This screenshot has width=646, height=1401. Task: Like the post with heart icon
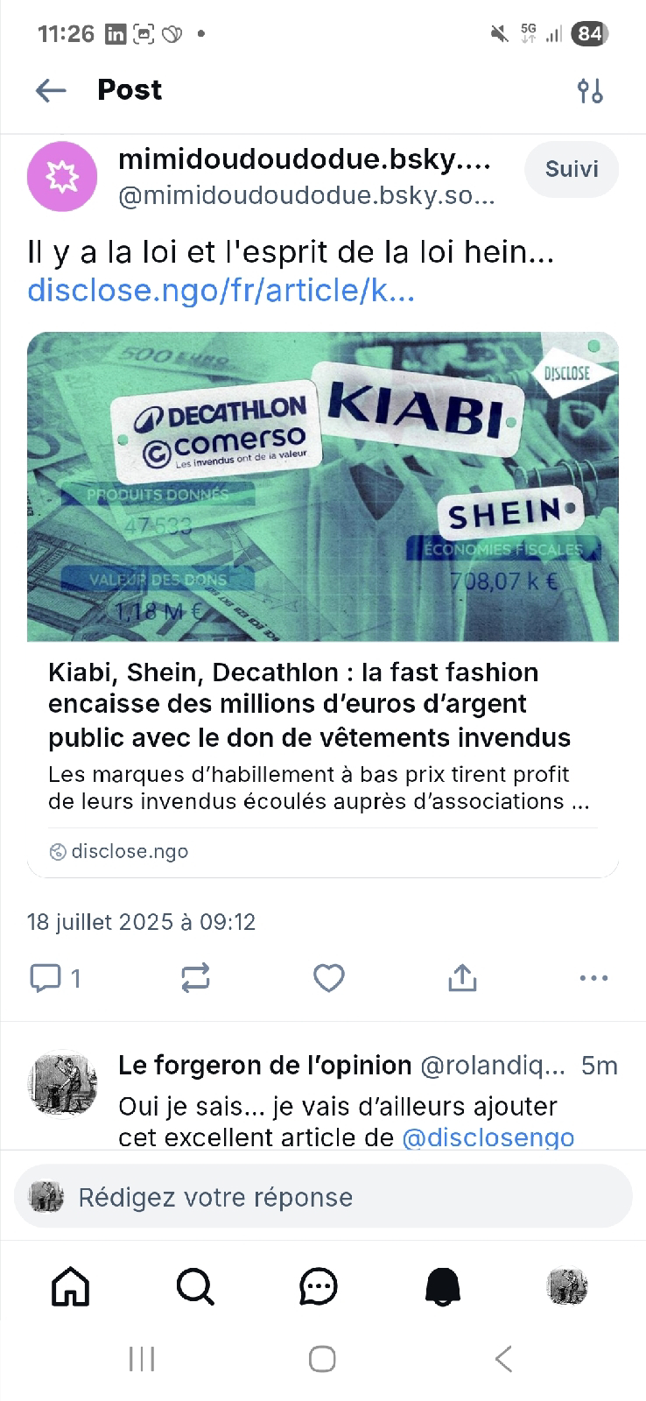329,978
